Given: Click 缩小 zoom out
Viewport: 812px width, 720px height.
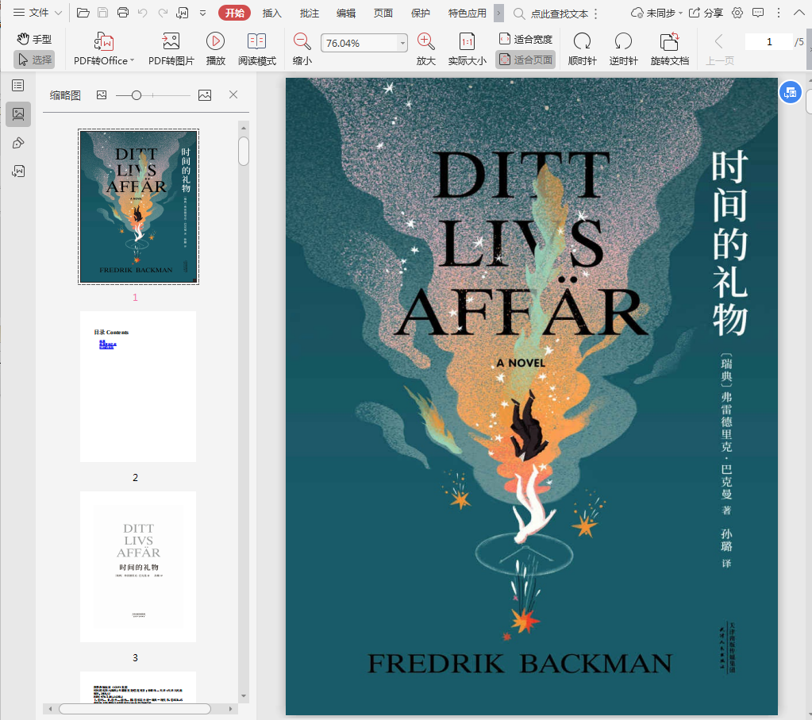Looking at the screenshot, I should 302,49.
